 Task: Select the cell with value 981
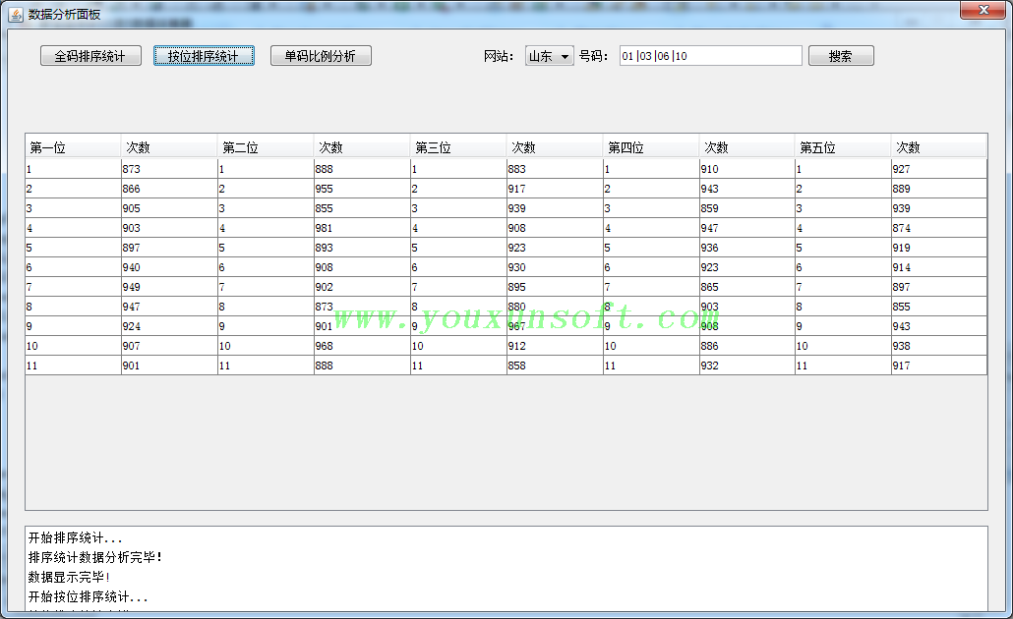(x=361, y=228)
